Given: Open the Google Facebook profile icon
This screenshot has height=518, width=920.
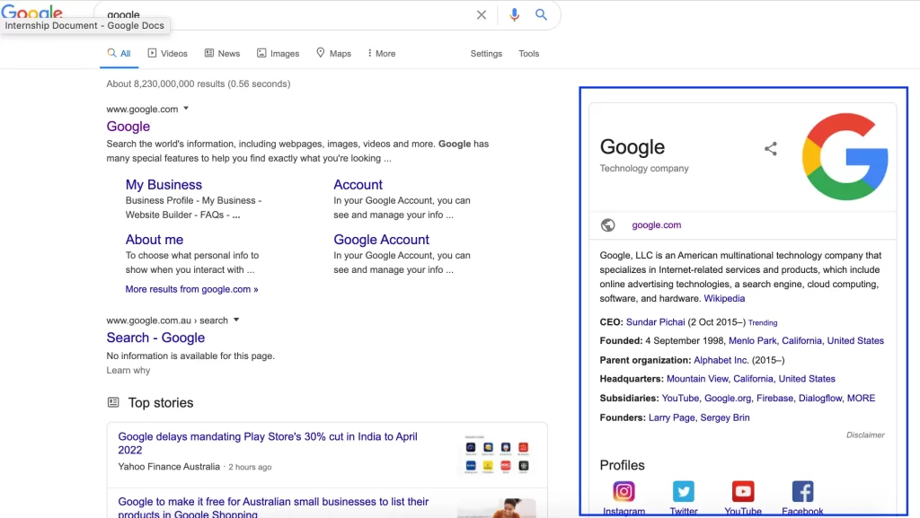Looking at the screenshot, I should click(x=802, y=491).
